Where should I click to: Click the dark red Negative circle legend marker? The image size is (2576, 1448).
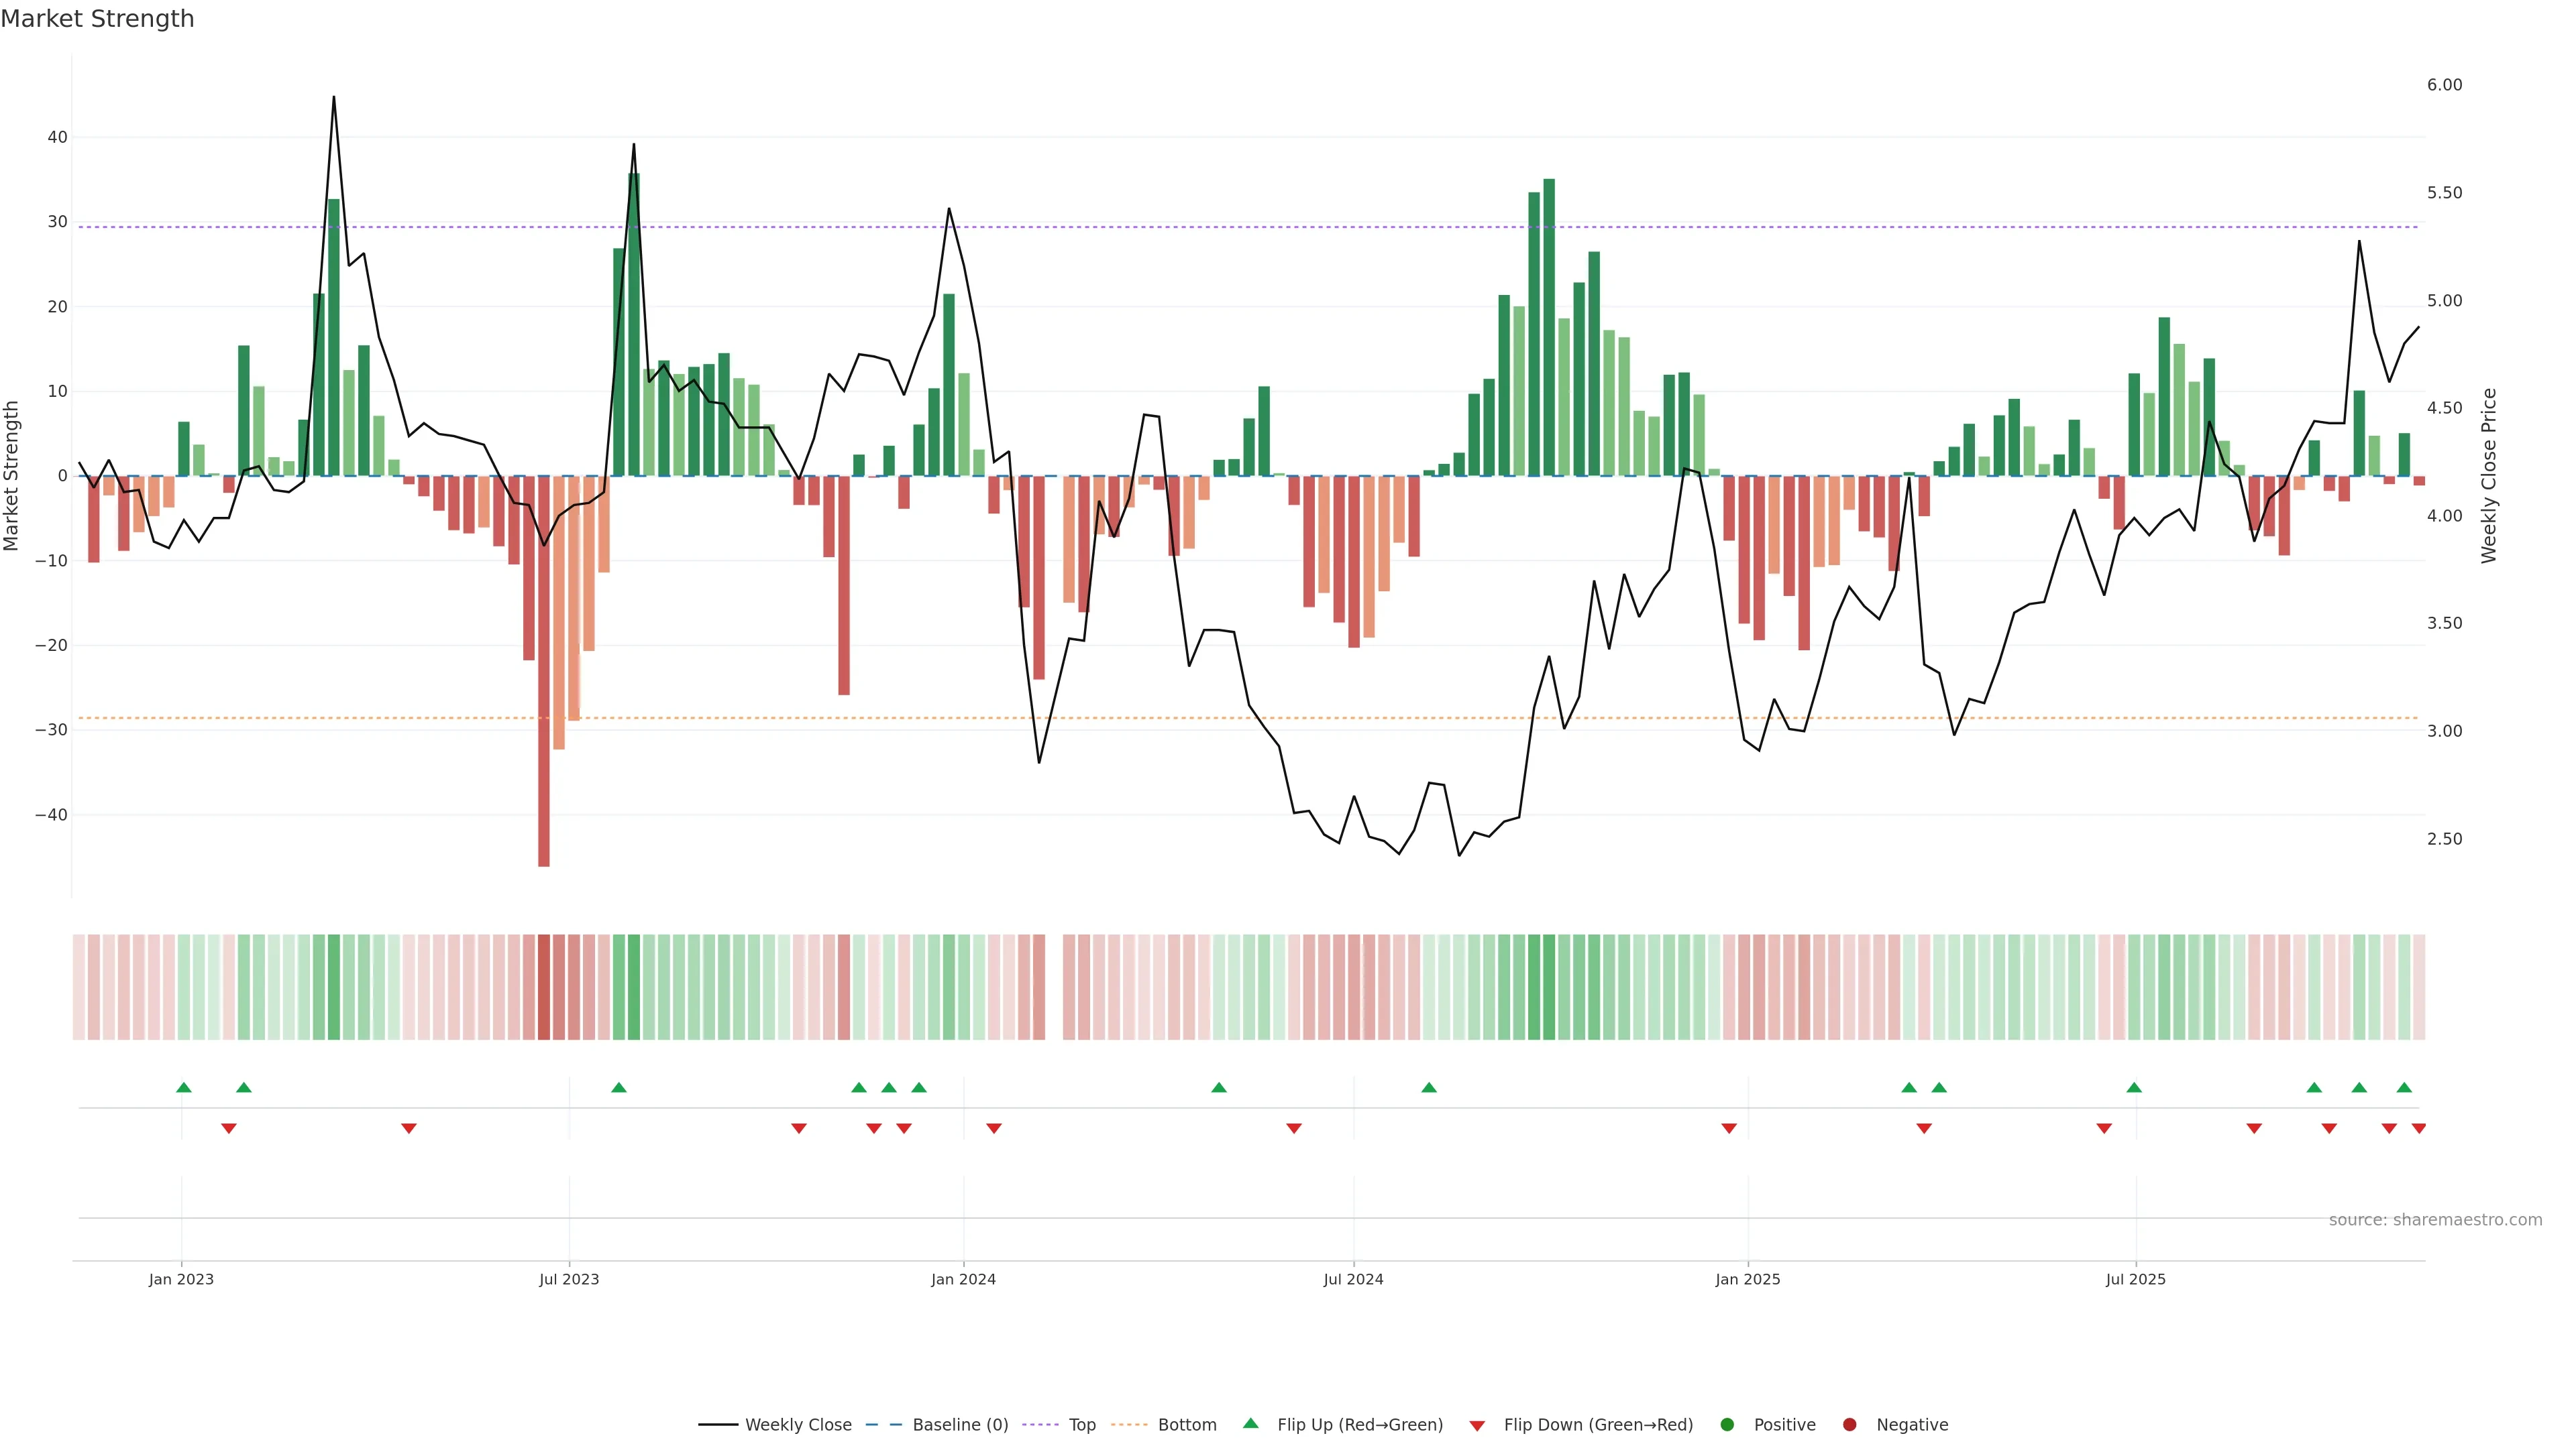[1849, 1425]
